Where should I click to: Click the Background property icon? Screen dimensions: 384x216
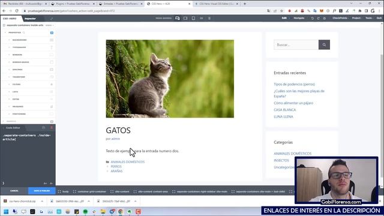coord(52,40)
